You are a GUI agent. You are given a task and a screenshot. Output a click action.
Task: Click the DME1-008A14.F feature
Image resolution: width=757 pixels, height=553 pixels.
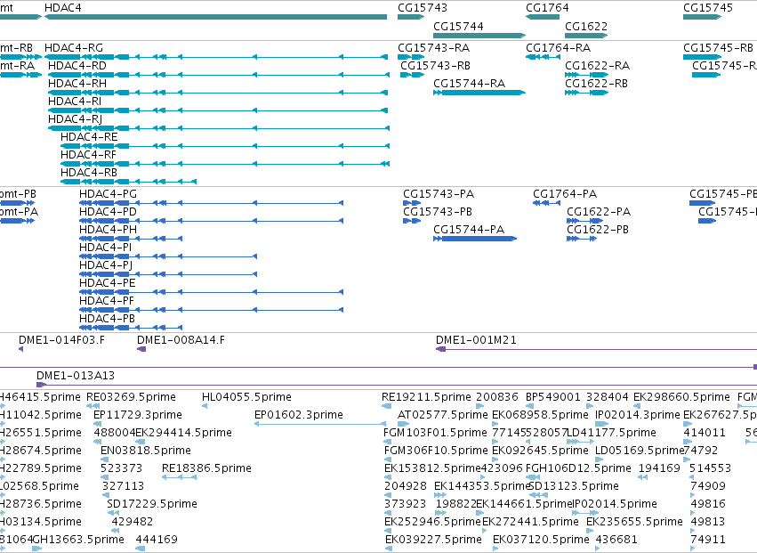[x=141, y=349]
